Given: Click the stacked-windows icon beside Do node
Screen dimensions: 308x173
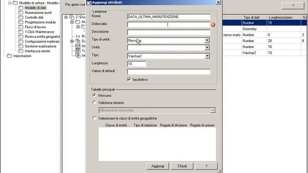Looking at the screenshot, I should [x=78, y=41].
